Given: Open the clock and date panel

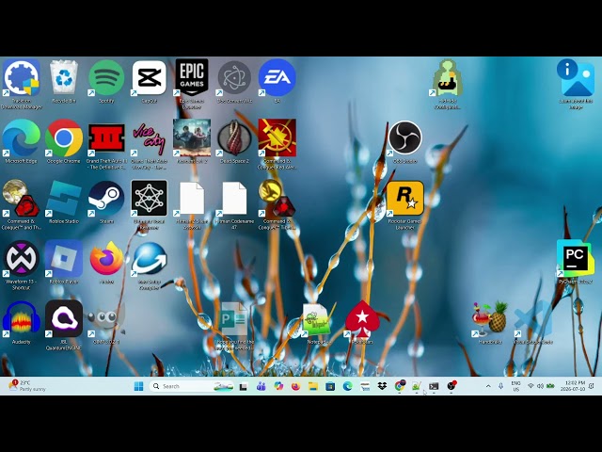Looking at the screenshot, I should coord(573,386).
